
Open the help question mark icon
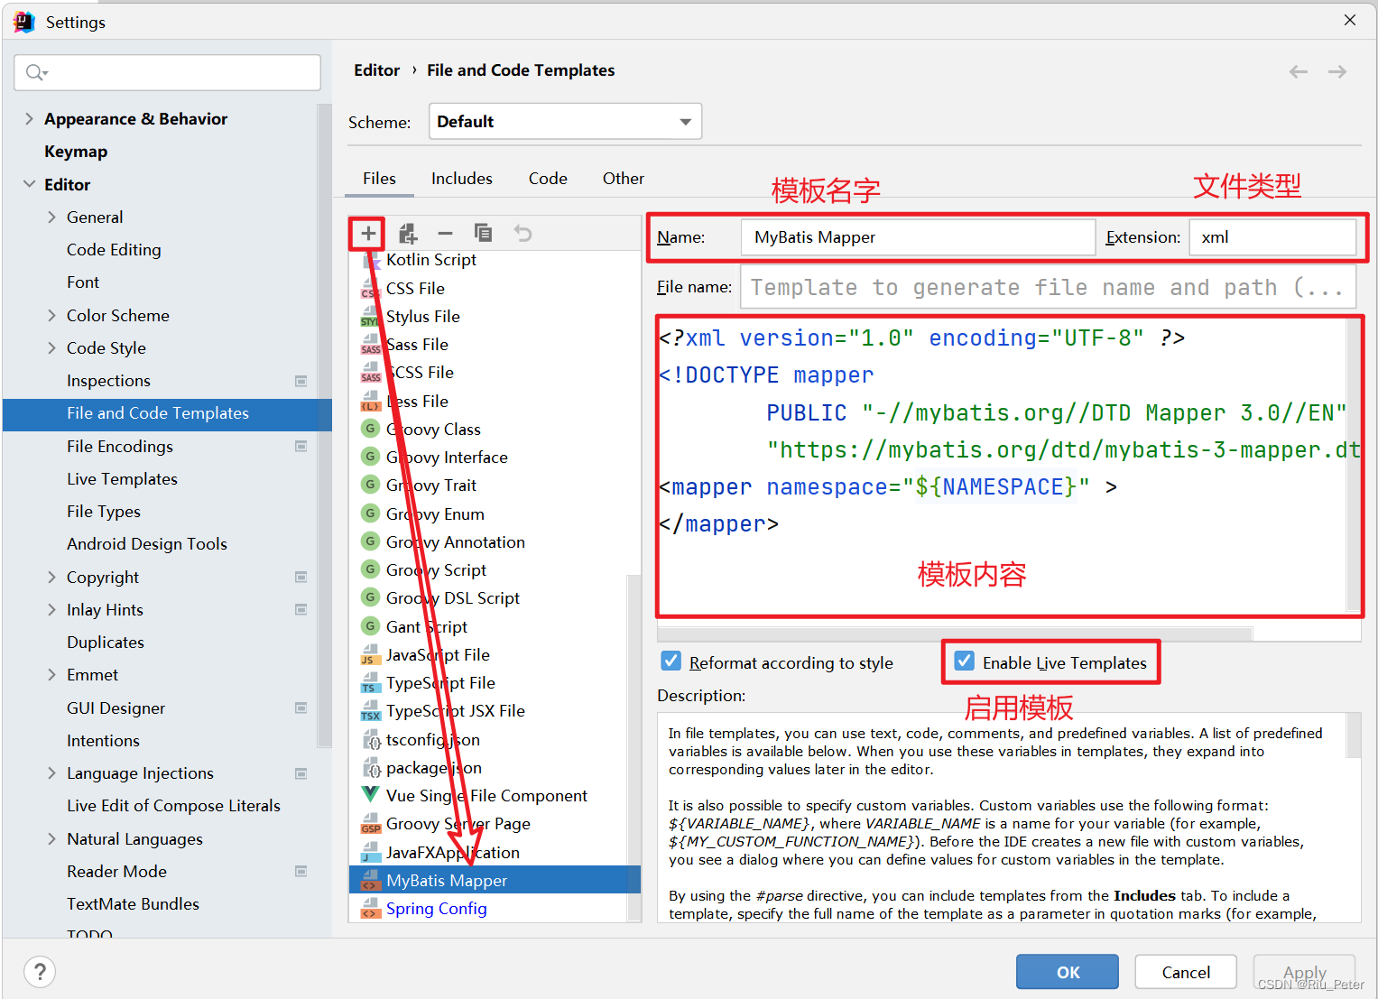tap(40, 972)
